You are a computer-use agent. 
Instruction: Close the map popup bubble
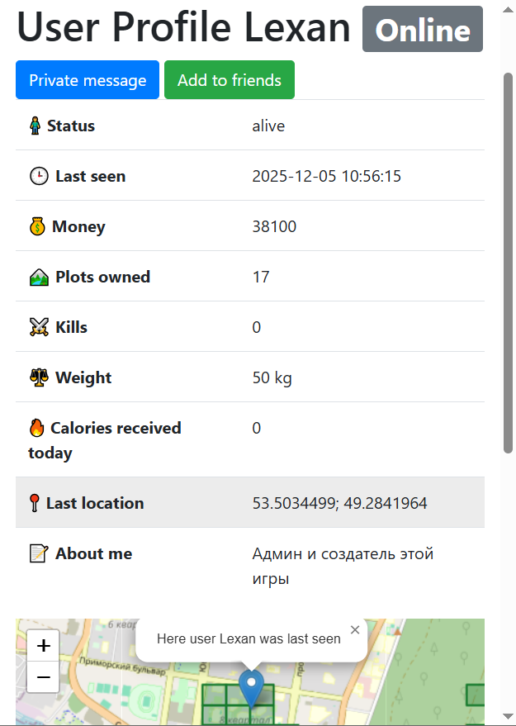point(355,630)
